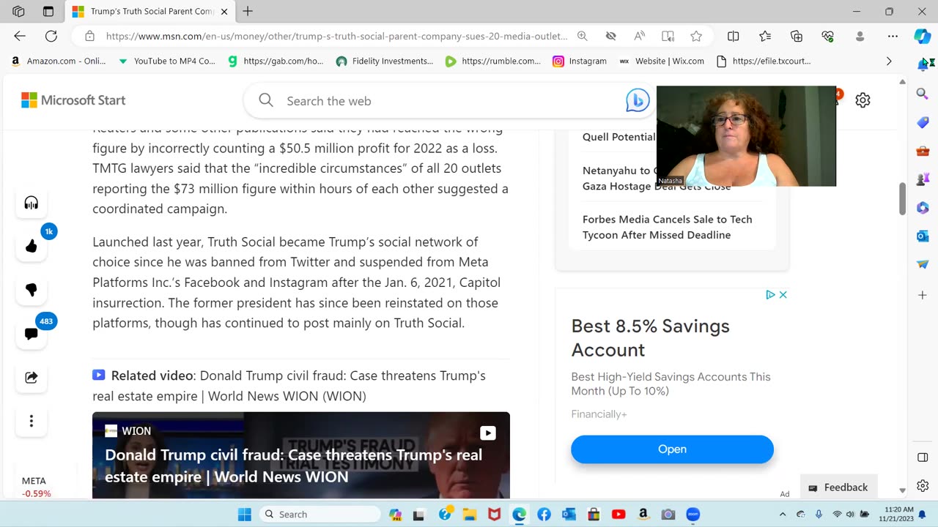
Task: Open Bing chat icon in search box
Action: pos(637,100)
